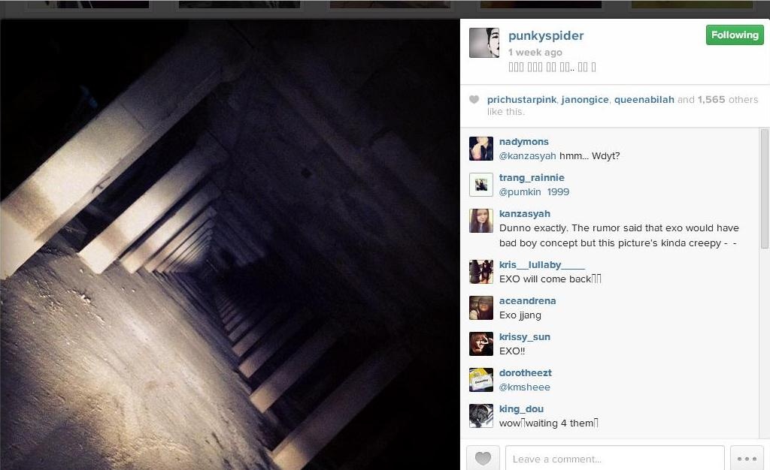The image size is (770, 470).
Task: Click the Leave a comment field
Action: coord(615,459)
